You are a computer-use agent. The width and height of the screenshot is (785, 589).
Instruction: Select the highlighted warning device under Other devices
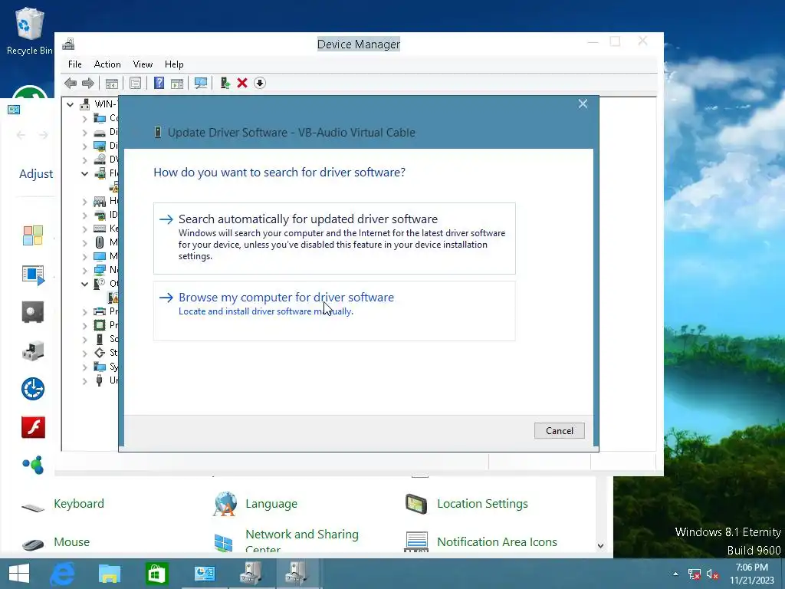coord(113,298)
